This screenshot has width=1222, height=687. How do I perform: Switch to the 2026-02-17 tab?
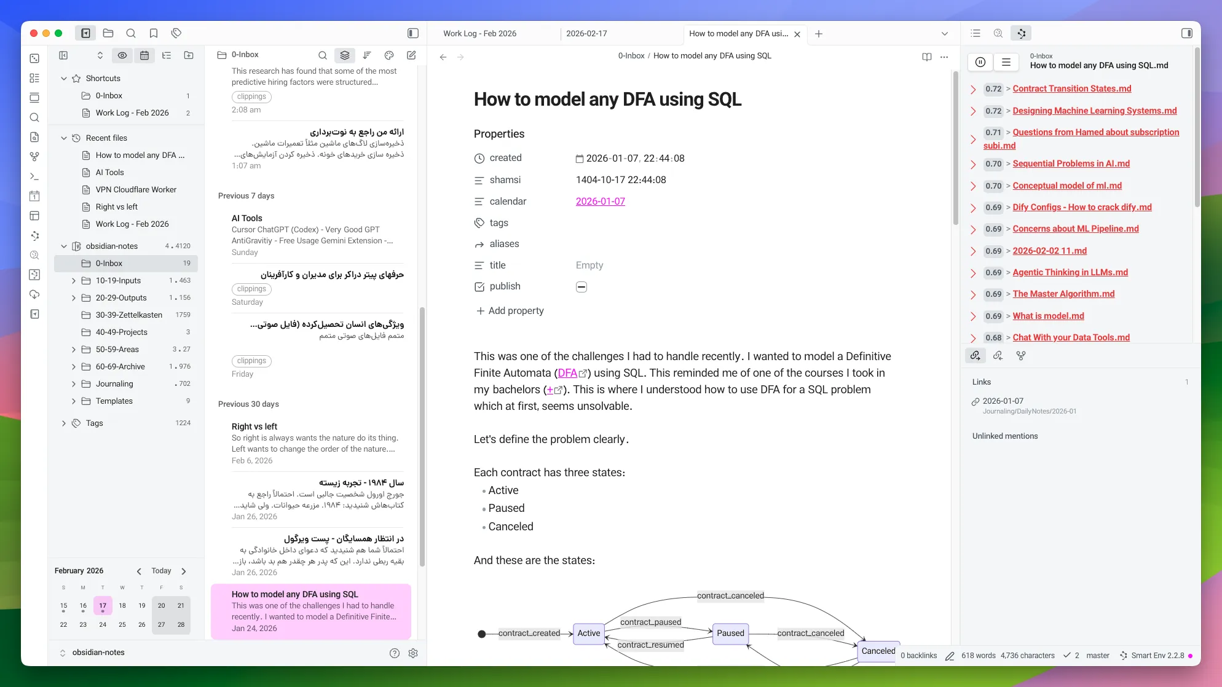[x=586, y=34]
